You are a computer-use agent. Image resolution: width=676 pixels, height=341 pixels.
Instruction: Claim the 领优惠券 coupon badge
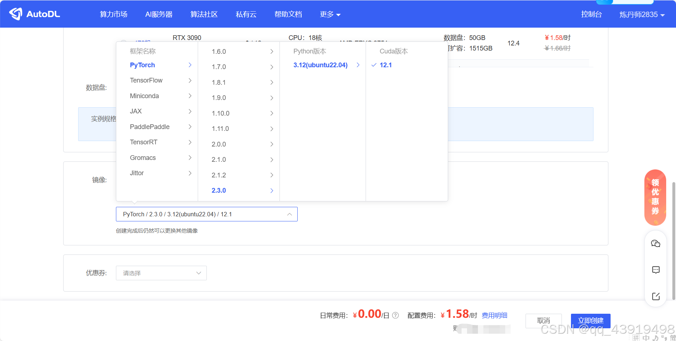655,197
